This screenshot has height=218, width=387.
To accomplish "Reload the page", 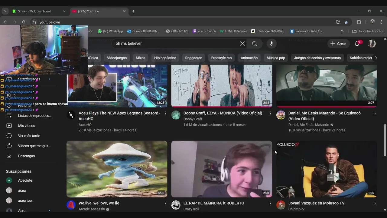I will coord(24,22).
